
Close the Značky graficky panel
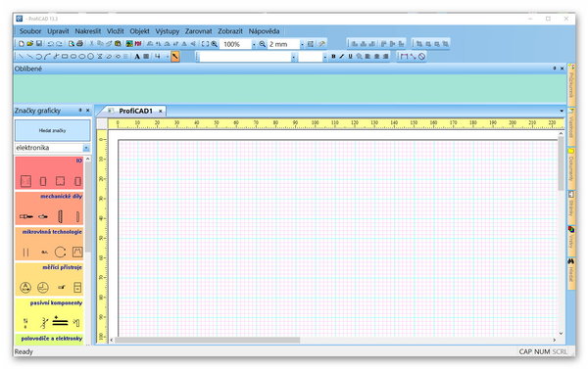tap(88, 111)
